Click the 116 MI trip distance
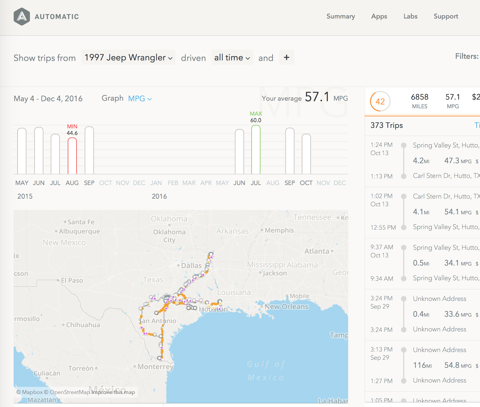Screen dimensions: 480x407 click(x=422, y=365)
